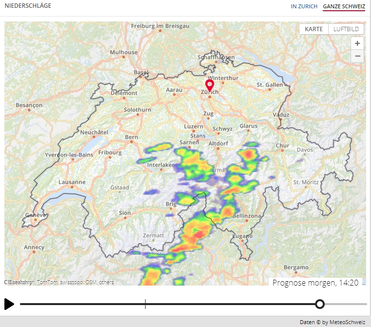
Task: Click the Solothurn city label
Action: 137,110
